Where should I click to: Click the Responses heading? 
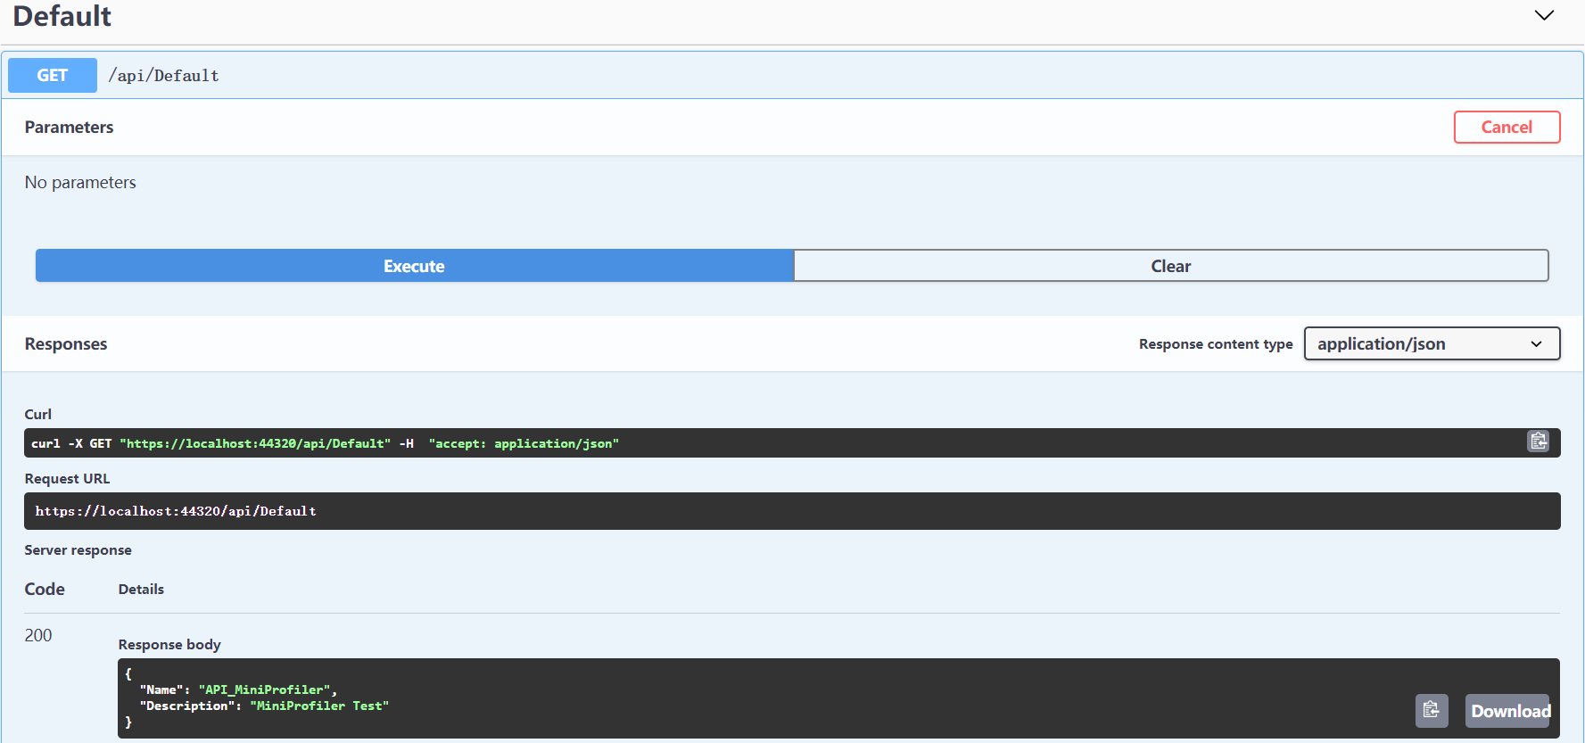[x=66, y=343]
